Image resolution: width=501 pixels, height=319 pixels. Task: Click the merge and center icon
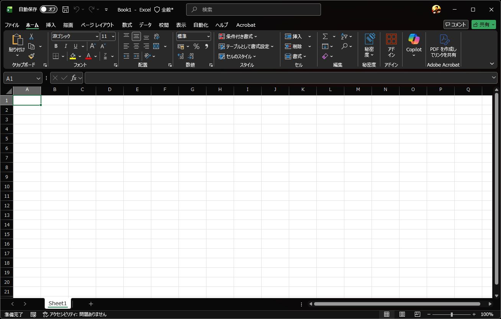pos(156,46)
